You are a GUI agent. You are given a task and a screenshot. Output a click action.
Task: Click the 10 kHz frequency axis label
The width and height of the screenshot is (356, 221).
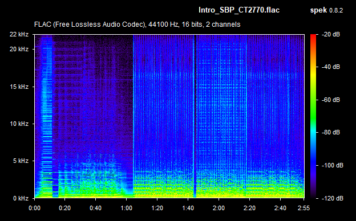point(19,124)
